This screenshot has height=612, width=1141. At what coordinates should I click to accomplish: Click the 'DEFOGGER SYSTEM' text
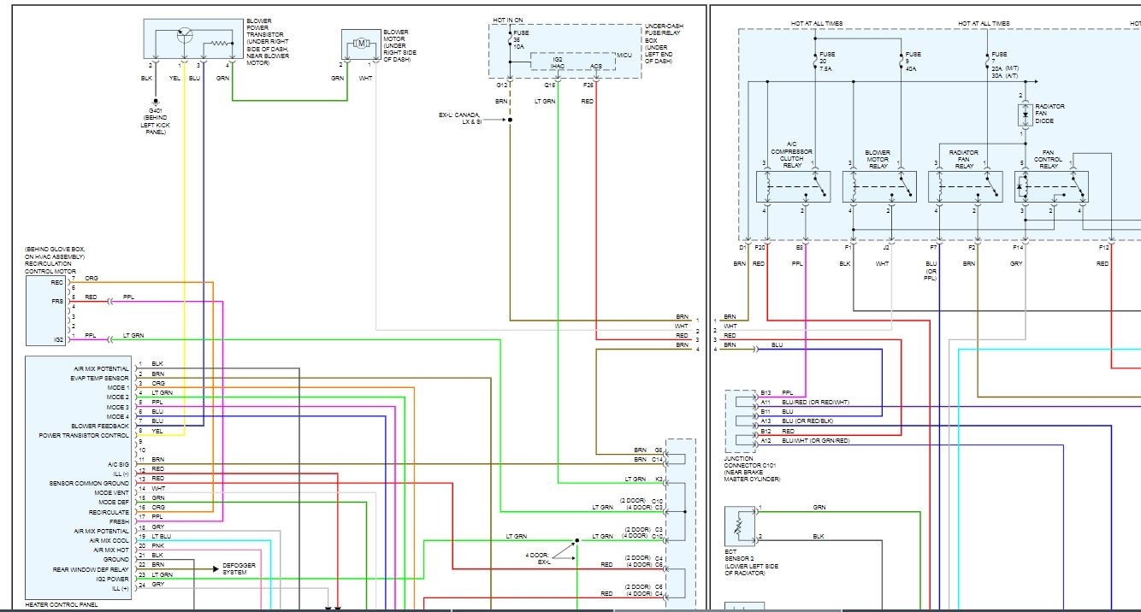click(x=241, y=568)
